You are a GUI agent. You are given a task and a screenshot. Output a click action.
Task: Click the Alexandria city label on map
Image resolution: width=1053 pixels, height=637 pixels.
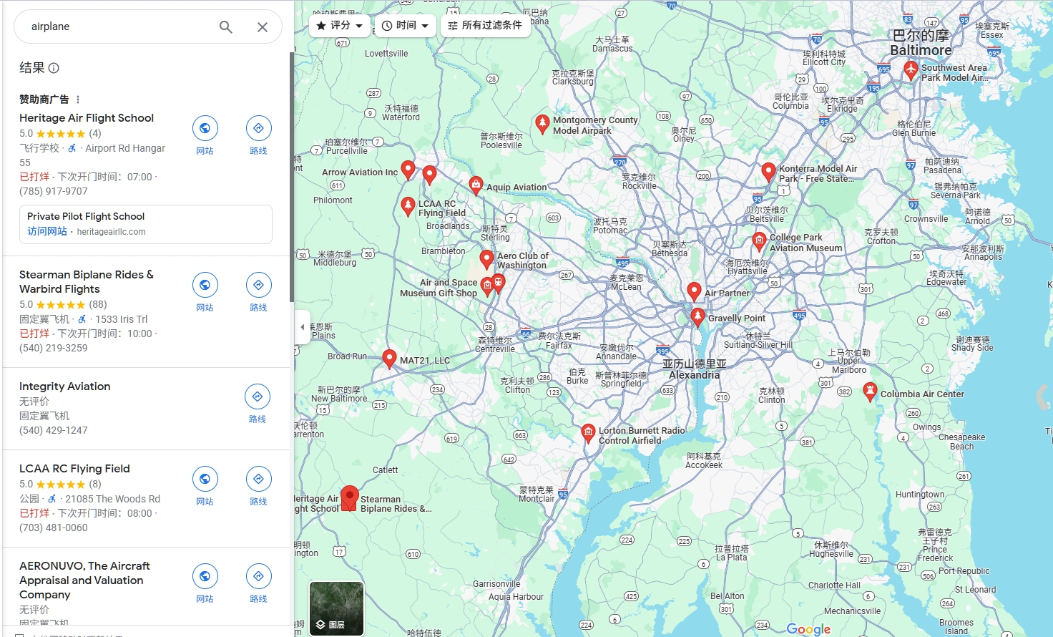click(694, 369)
